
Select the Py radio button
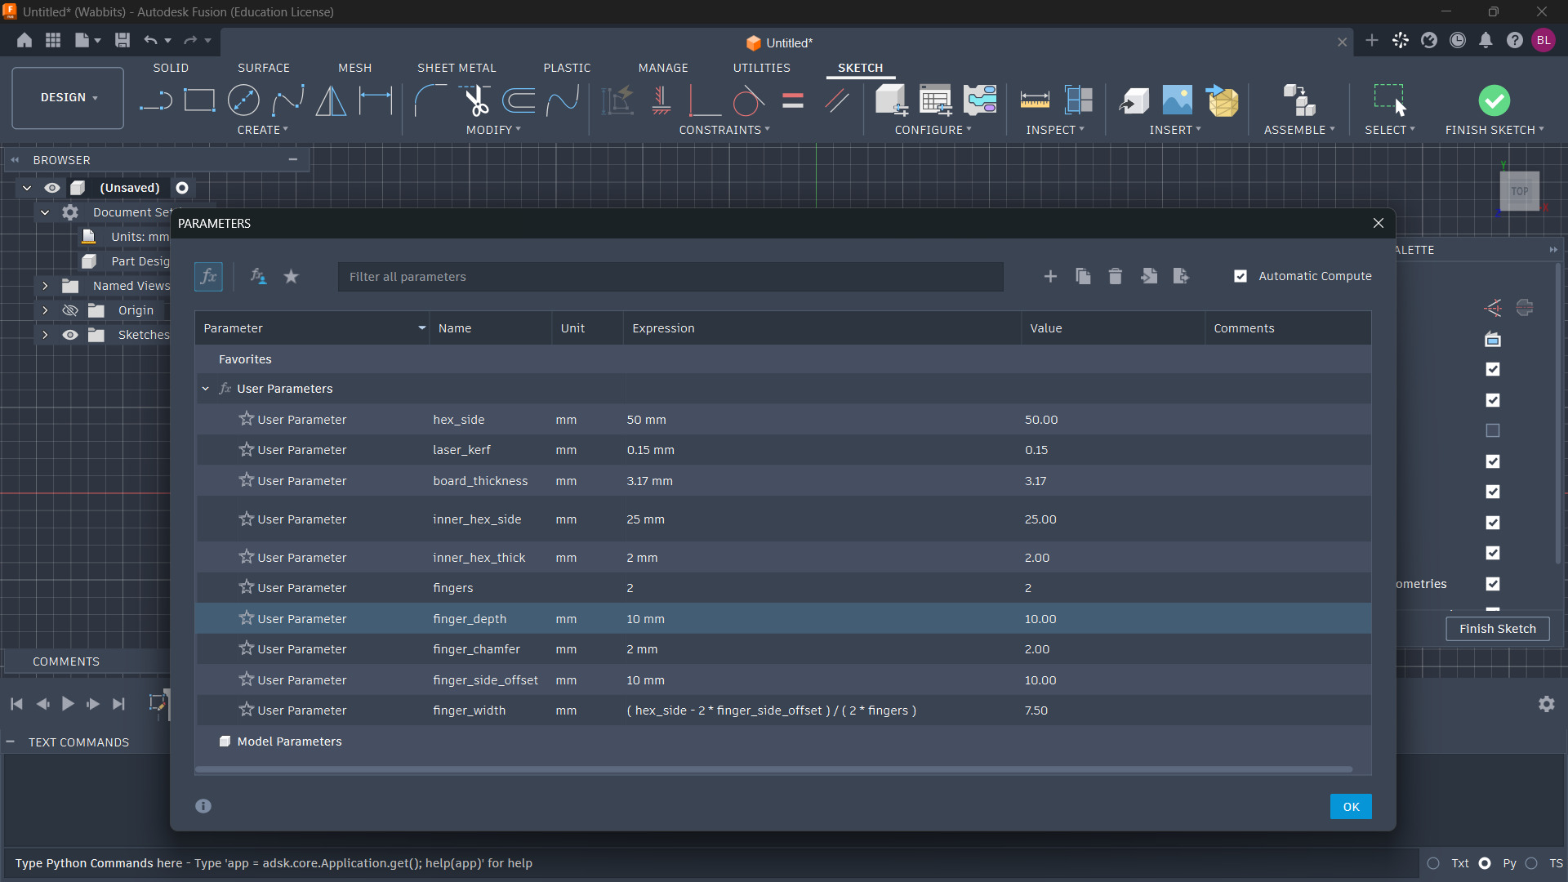point(1485,863)
